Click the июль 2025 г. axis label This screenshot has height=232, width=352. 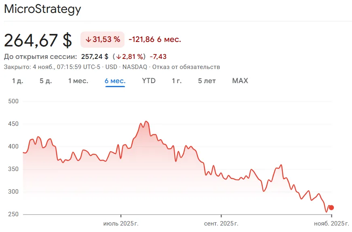121,224
